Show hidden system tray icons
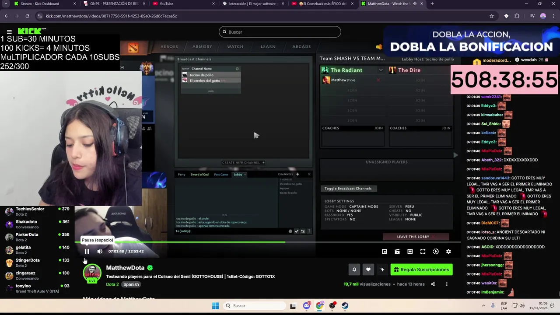 point(483,306)
